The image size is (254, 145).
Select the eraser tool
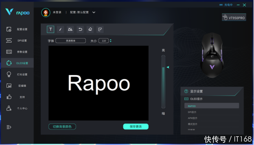click(x=90, y=29)
